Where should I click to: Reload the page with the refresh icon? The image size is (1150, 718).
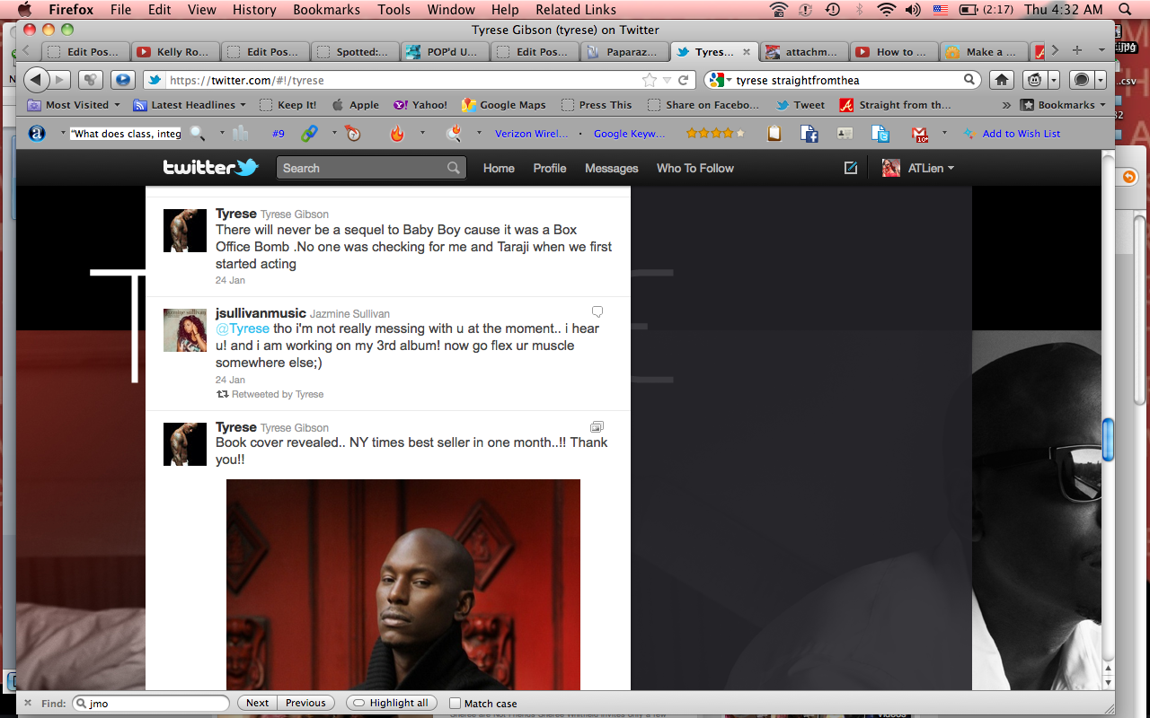683,80
